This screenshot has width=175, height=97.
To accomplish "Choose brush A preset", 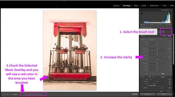I will pyautogui.click(x=150, y=77).
